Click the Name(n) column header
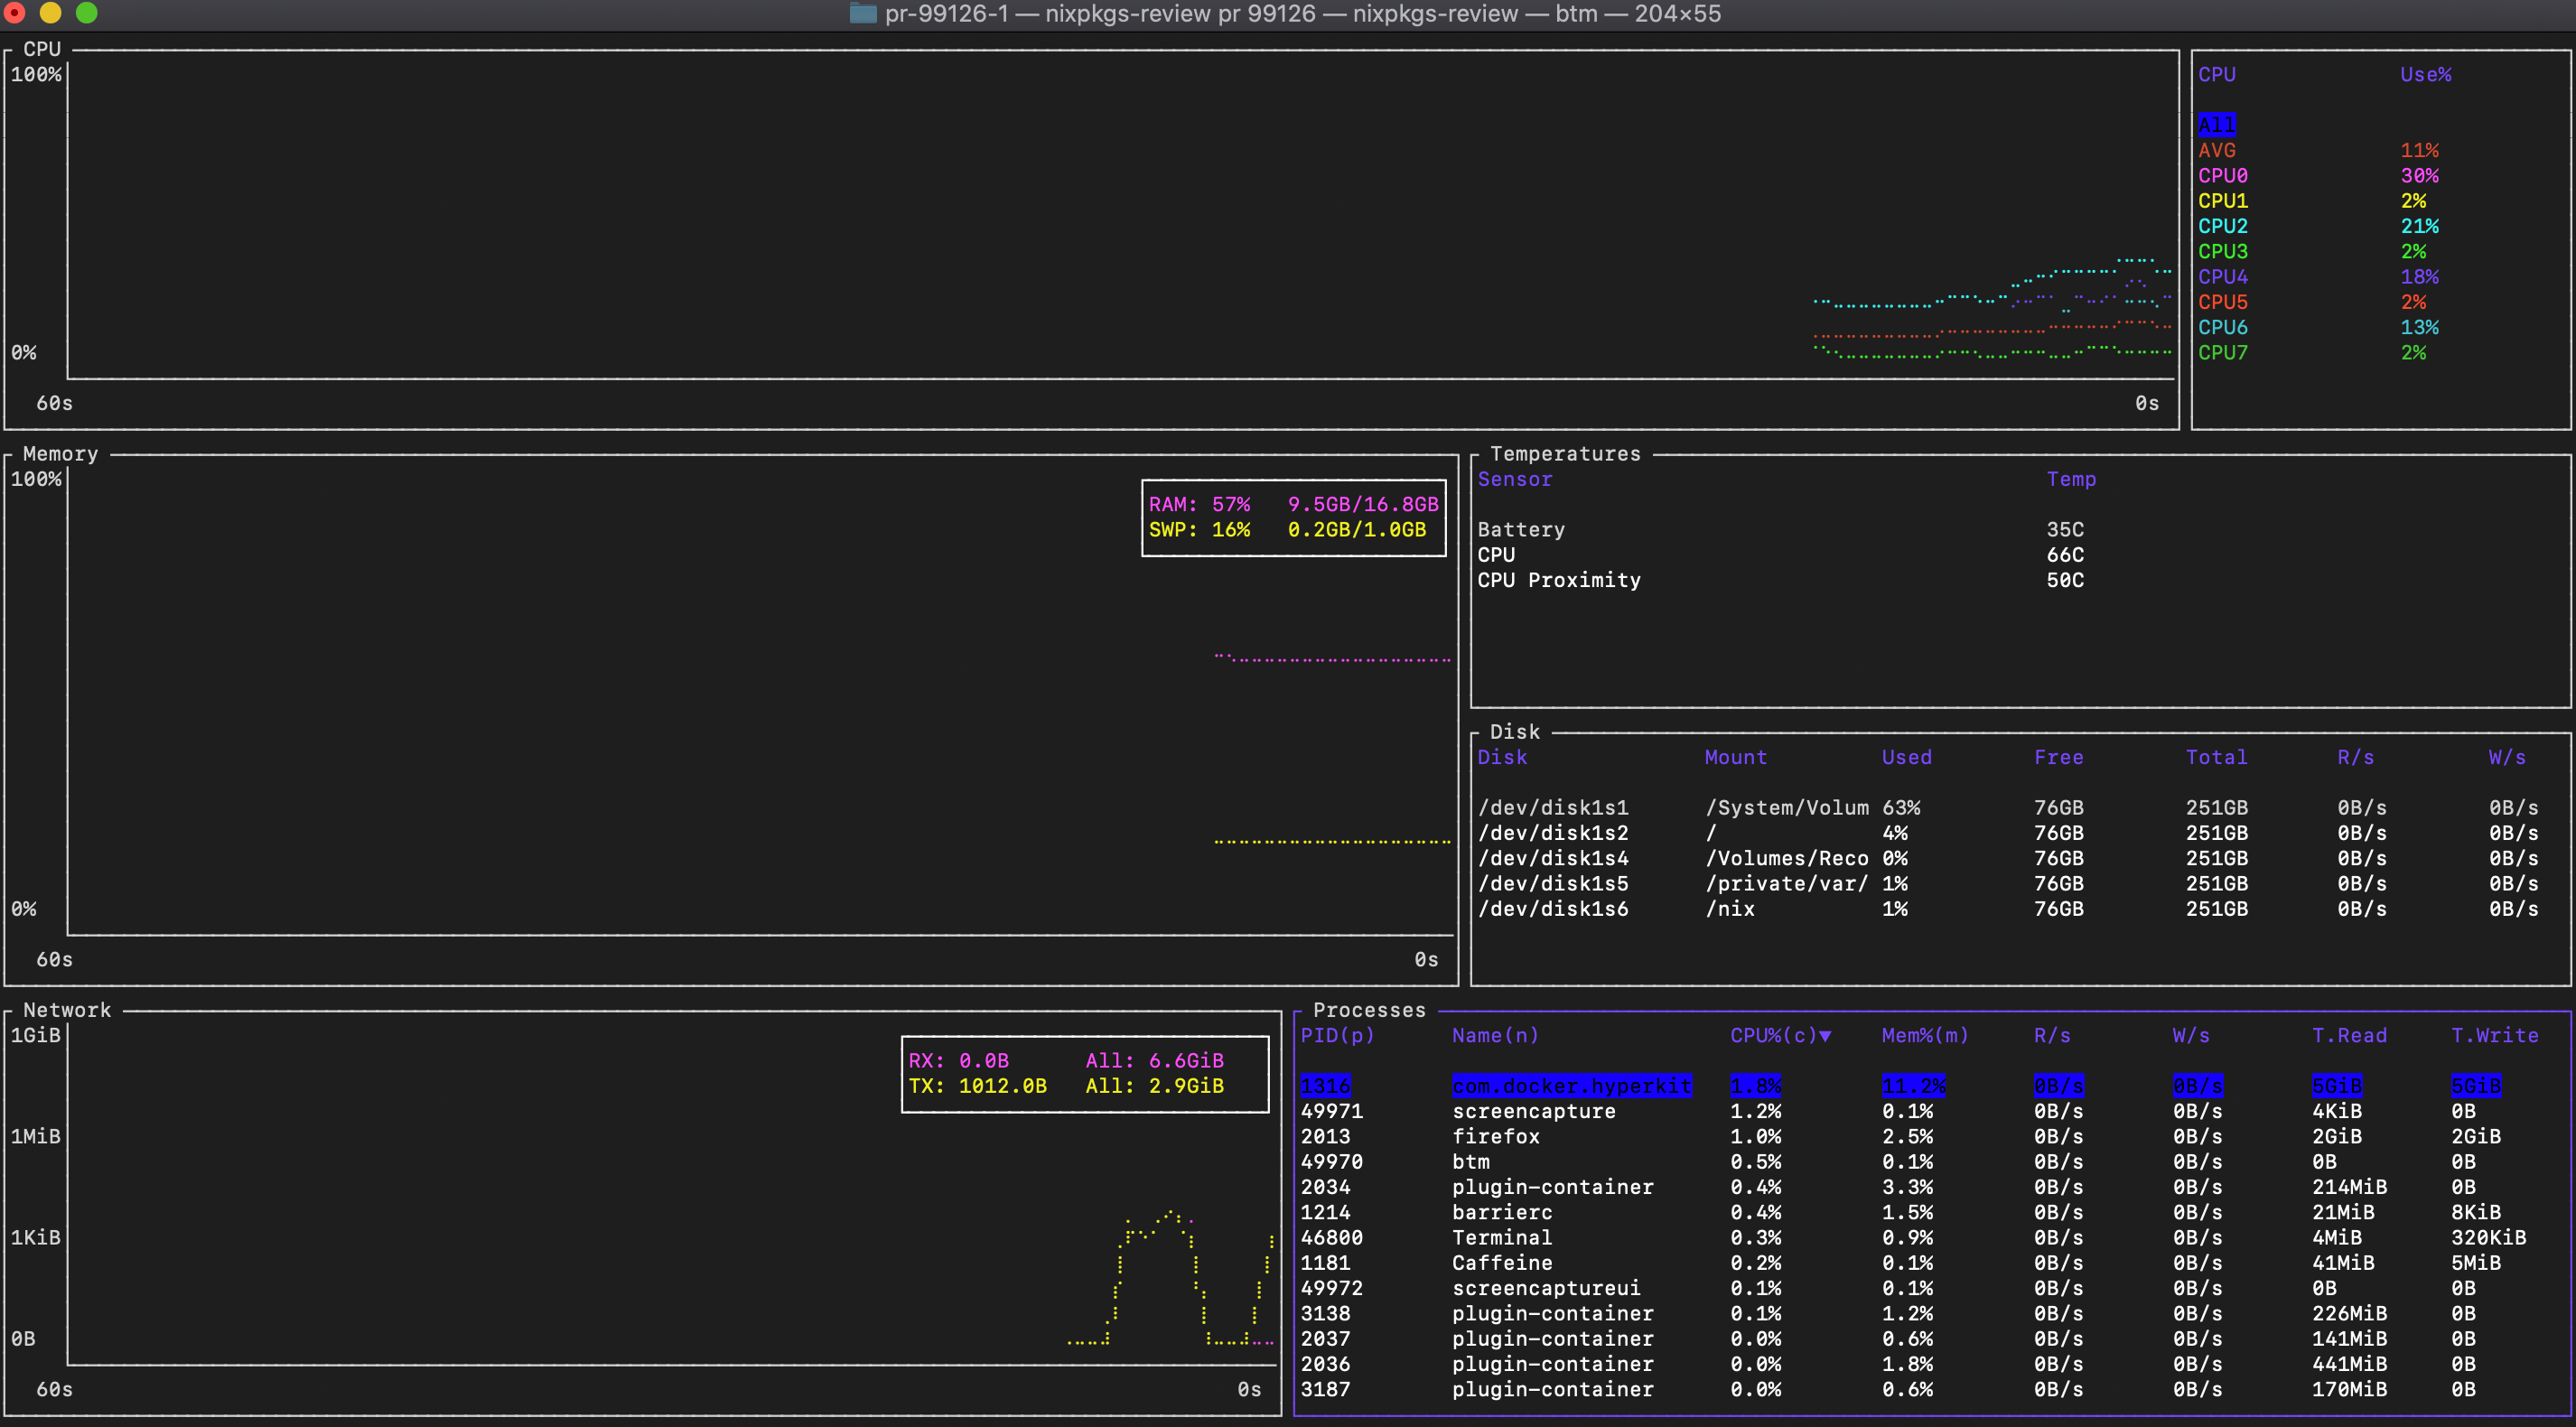Image resolution: width=2576 pixels, height=1427 pixels. [x=1495, y=1036]
